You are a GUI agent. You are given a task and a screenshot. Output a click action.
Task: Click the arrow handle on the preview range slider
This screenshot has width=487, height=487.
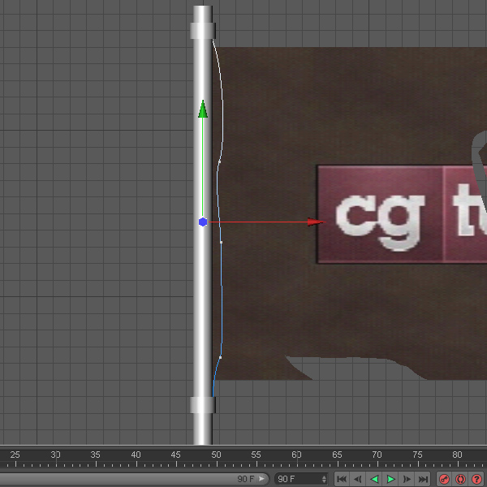pos(261,479)
